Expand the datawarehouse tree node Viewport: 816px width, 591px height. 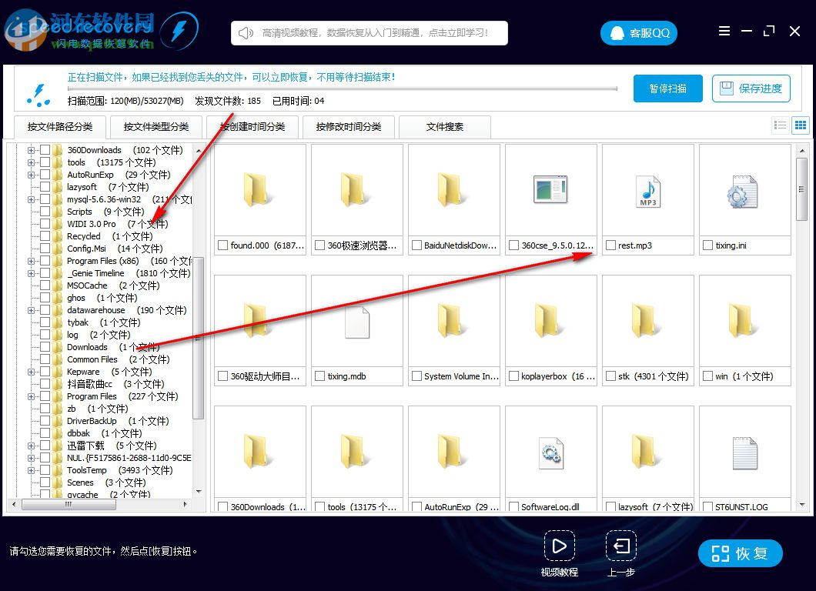(x=32, y=310)
